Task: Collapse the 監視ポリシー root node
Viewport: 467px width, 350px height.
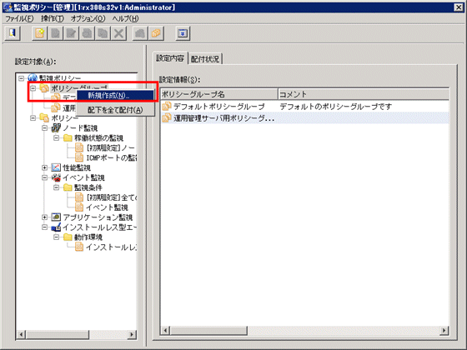Action: pos(21,78)
